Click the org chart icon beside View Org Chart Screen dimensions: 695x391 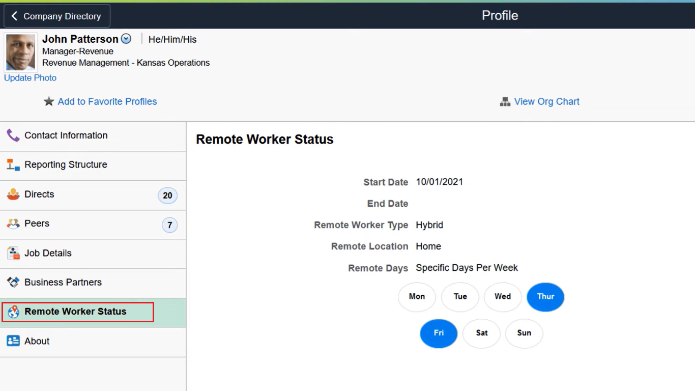[x=504, y=101]
